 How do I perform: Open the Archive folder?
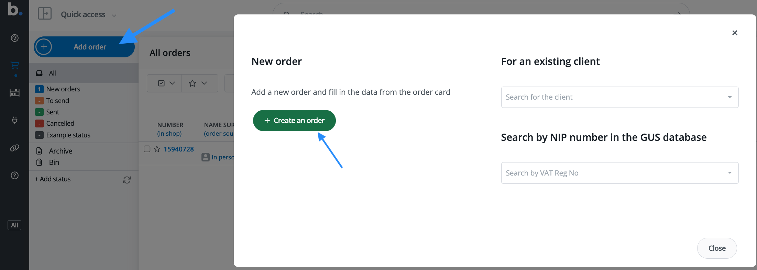click(61, 151)
